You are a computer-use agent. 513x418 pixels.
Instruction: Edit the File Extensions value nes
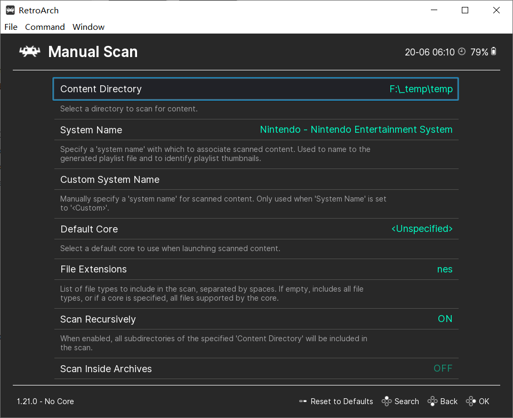[445, 269]
